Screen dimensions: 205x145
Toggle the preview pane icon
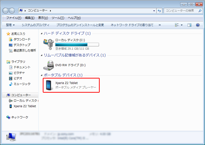click(x=189, y=25)
